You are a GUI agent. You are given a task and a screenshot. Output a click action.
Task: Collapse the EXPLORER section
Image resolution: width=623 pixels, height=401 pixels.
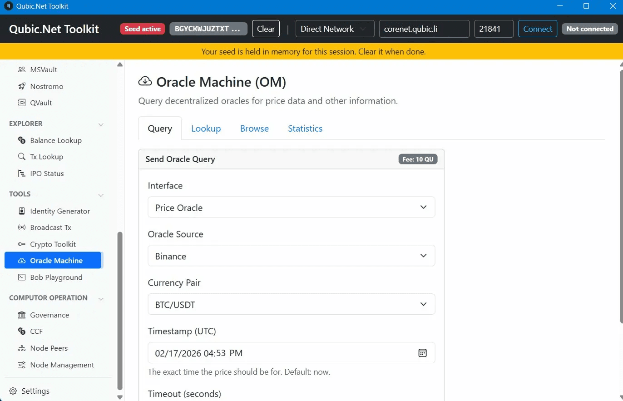coord(101,124)
